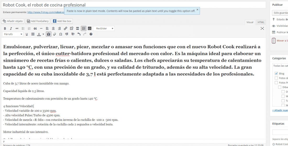Open the Párrafo format dropdown
The height and width of the screenshot is (146, 288).
pos(13,34)
